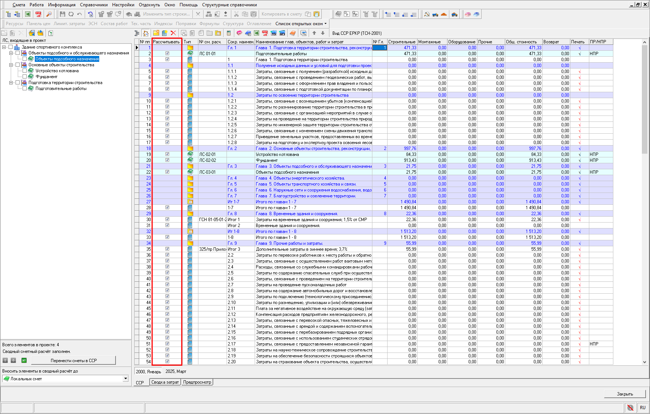Viewport: 650px width, 414px height.
Task: Open the Локальных смет combo box
Action: (125, 378)
